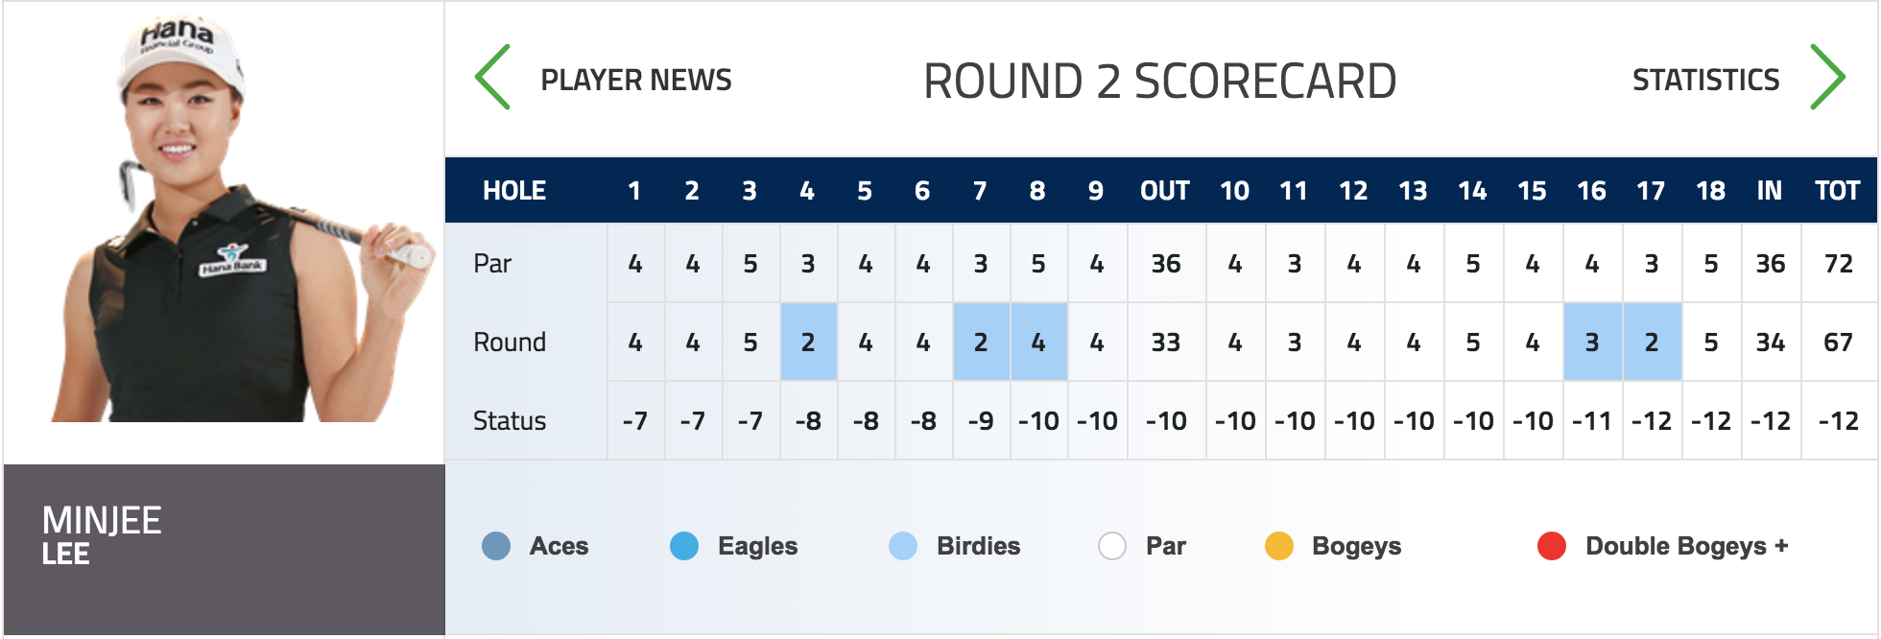
Task: Click the Round 2 Scorecard heading
Action: [x=1159, y=81]
